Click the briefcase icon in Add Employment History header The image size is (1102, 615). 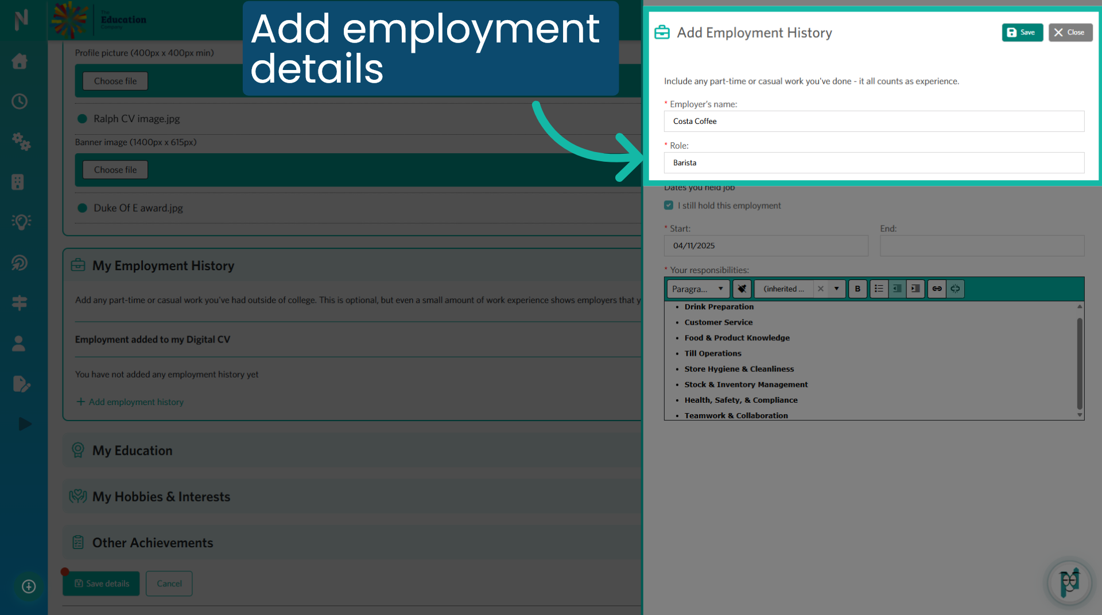662,32
